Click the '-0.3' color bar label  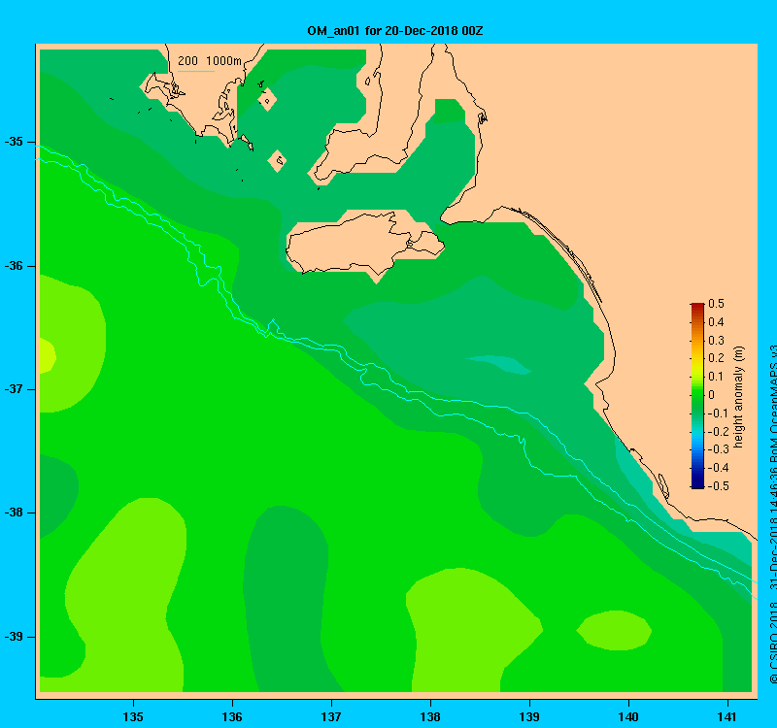tap(718, 449)
